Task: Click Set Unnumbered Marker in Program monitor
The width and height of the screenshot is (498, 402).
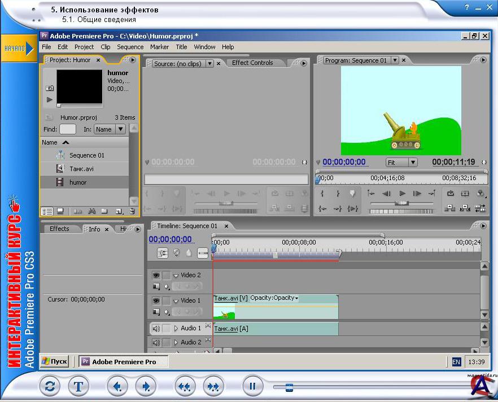Action: 352,193
